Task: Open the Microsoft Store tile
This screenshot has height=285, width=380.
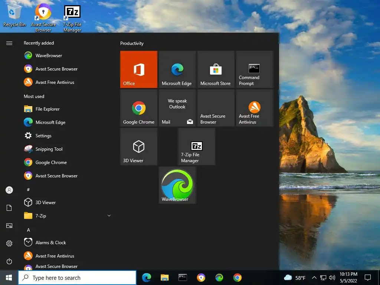Action: point(216,69)
